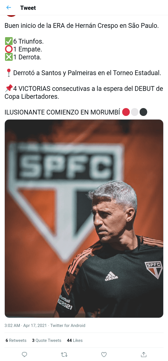Screen dimensions: 168x361
Task: Click the 3:02 AM Apr 17, 2021 timestamp
Action: 26,326
